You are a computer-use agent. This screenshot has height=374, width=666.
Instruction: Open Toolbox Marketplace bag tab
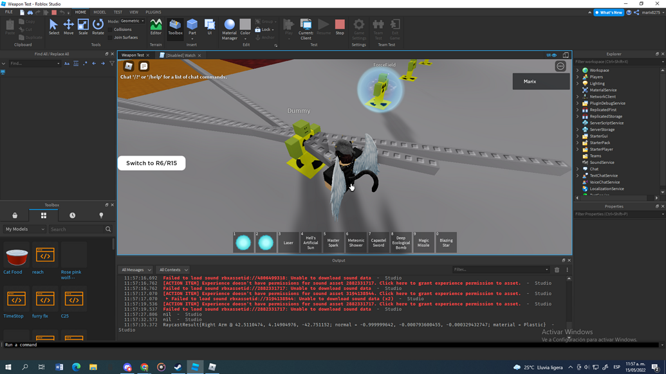(x=15, y=215)
